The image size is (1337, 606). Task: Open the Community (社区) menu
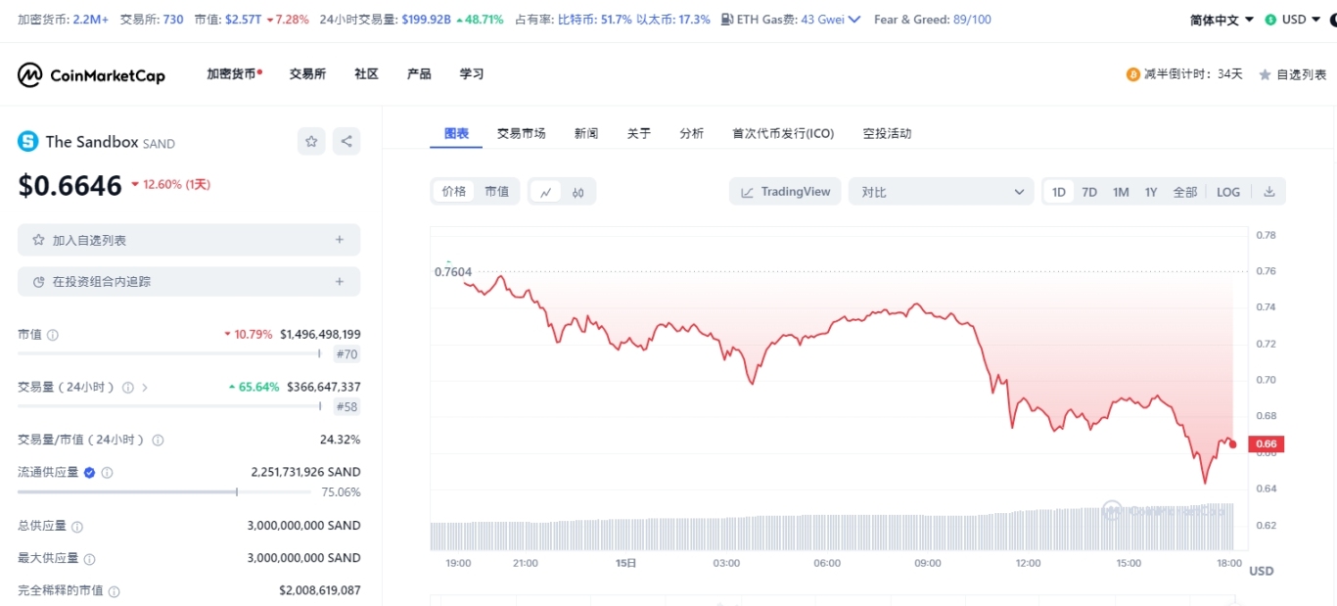[x=367, y=74]
